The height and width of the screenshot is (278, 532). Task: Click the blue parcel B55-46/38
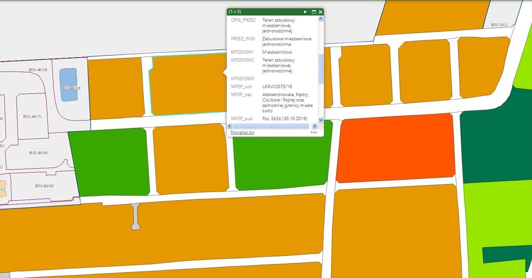click(x=68, y=84)
